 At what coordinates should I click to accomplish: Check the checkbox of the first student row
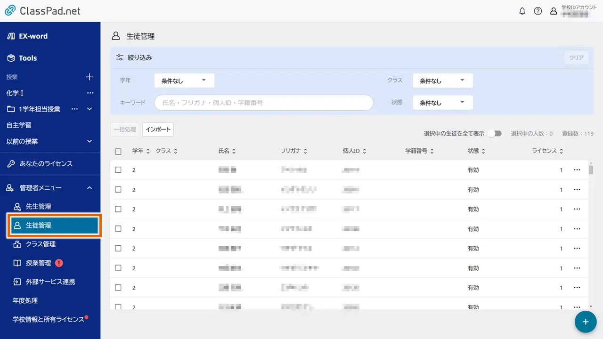(x=118, y=169)
